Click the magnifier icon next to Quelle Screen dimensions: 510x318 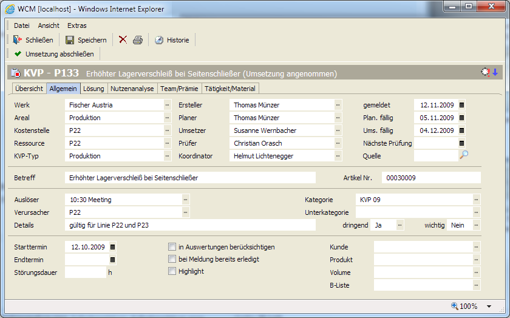[463, 155]
